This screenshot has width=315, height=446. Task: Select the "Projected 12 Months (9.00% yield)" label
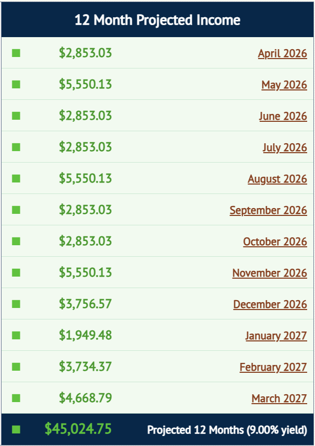tap(227, 430)
